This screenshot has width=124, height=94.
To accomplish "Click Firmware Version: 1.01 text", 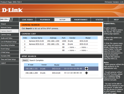I will pos(114,2).
